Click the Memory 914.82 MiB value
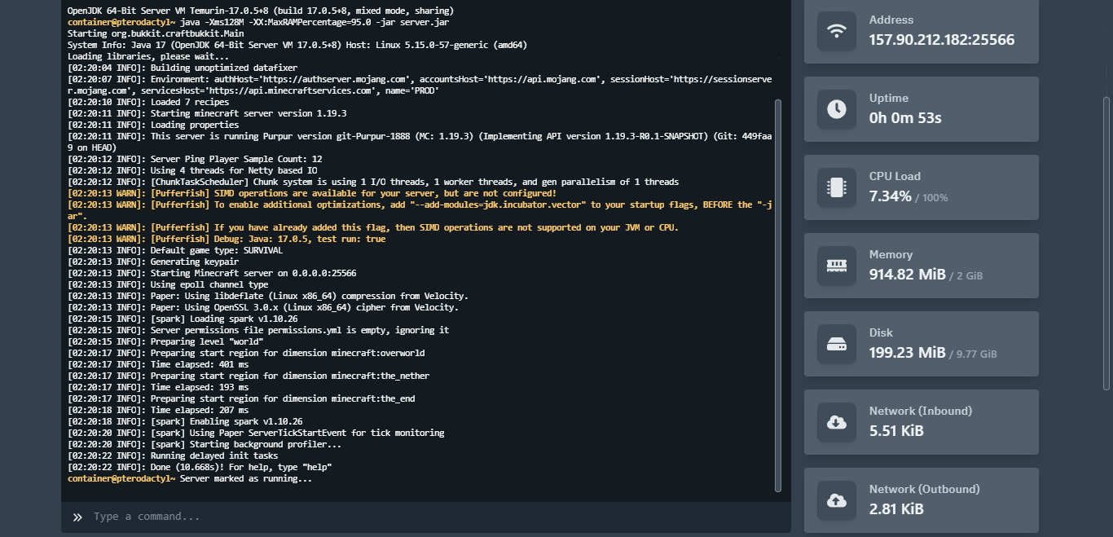Image resolution: width=1113 pixels, height=537 pixels. click(x=907, y=275)
